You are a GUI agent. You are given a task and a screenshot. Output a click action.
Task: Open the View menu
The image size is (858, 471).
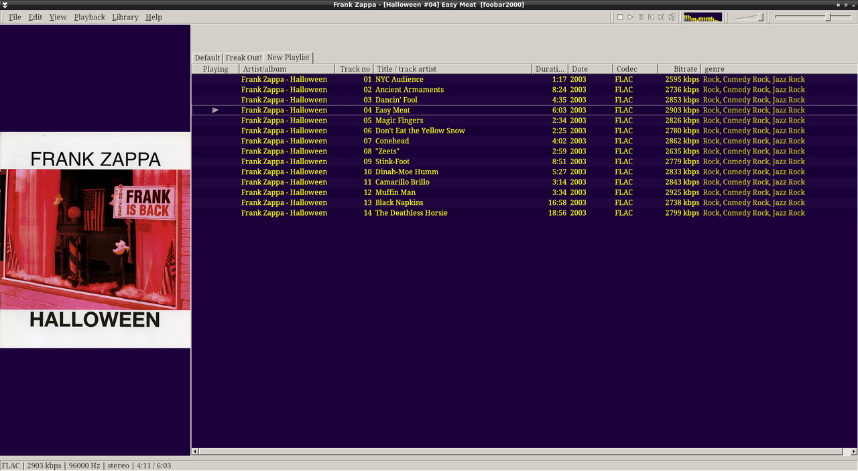click(58, 17)
